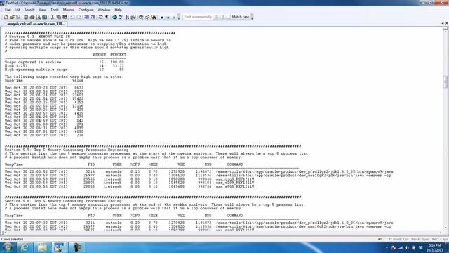Open Print Preview from the toolbar

pos(38,17)
